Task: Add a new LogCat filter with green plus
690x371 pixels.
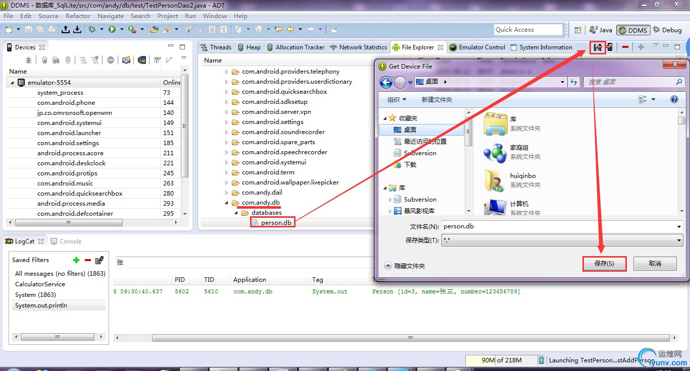Action: 76,260
